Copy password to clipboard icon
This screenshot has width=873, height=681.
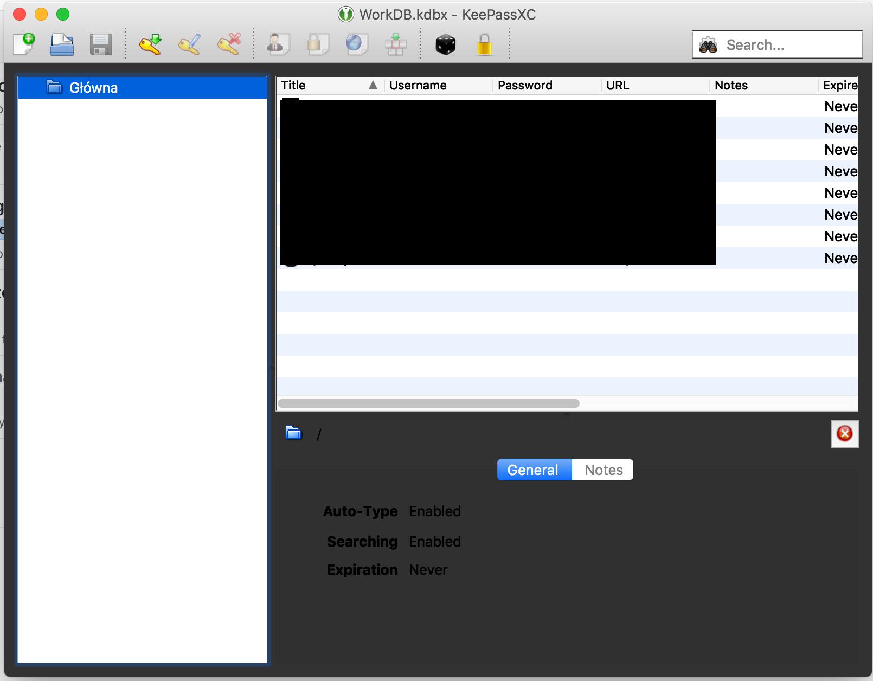pos(317,44)
